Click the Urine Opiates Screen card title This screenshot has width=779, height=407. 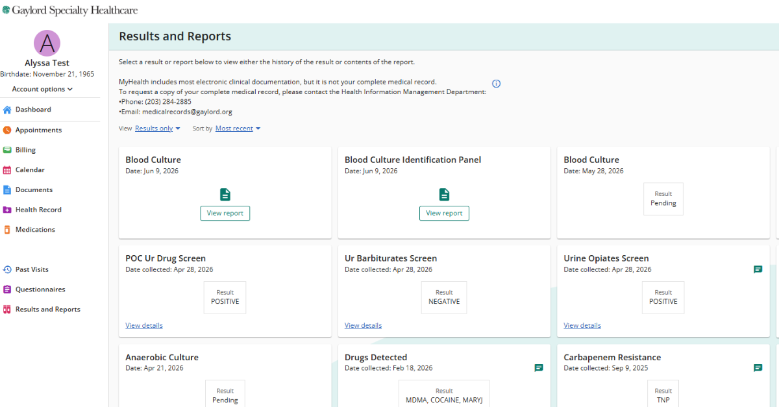[606, 258]
